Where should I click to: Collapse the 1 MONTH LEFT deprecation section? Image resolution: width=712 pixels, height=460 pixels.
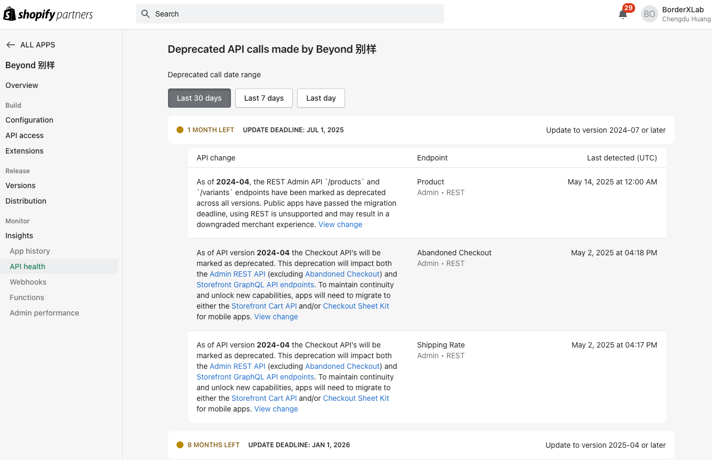pos(421,130)
